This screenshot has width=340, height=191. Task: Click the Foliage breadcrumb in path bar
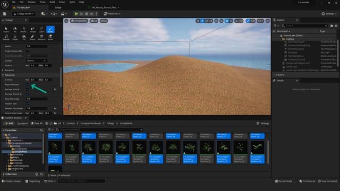(x=110, y=123)
